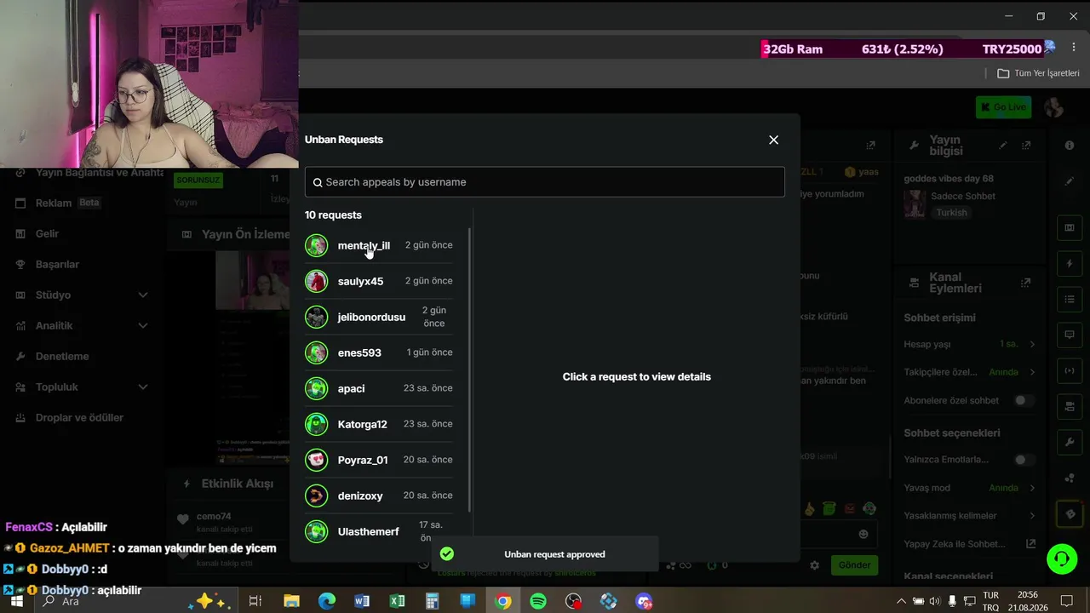
Task: Click the Sadece Sohbet category link
Action: point(963,196)
